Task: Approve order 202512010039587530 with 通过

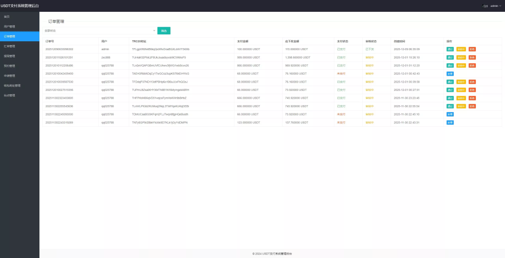Action: point(450,82)
